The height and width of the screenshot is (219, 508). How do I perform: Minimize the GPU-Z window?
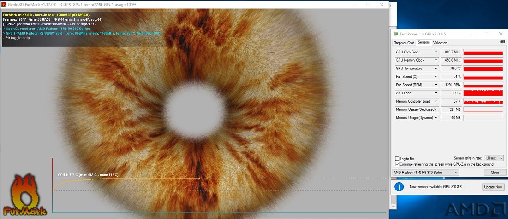click(473, 34)
